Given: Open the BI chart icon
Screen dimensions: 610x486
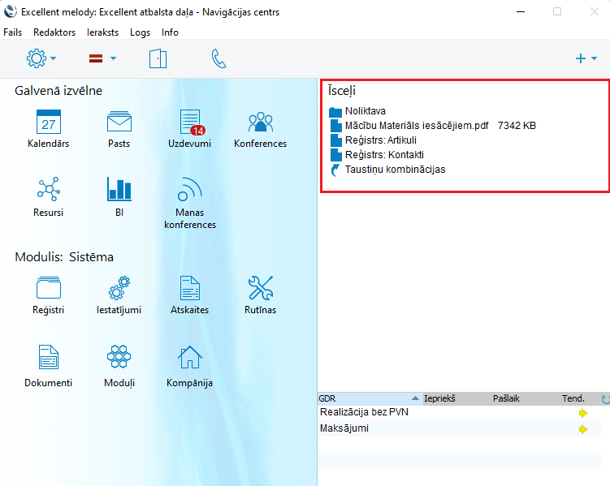Looking at the screenshot, I should 119,190.
